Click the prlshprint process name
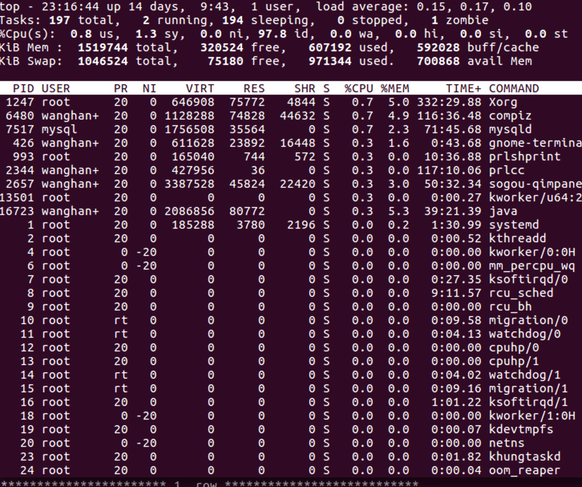 tap(525, 157)
